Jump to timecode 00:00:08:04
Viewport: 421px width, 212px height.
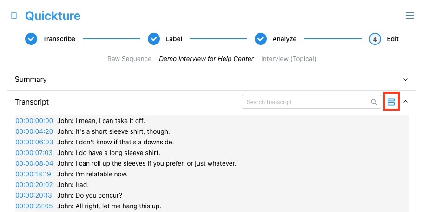[34, 163]
